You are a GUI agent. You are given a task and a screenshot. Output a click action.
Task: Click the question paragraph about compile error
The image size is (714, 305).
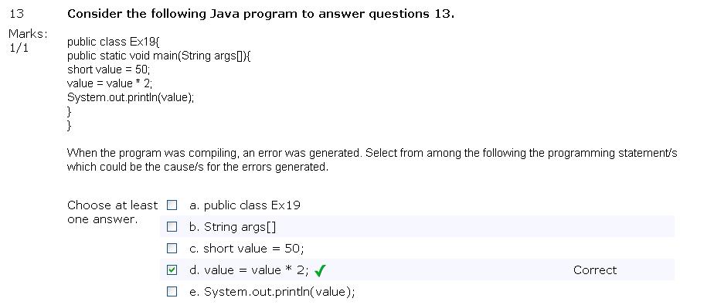372,160
